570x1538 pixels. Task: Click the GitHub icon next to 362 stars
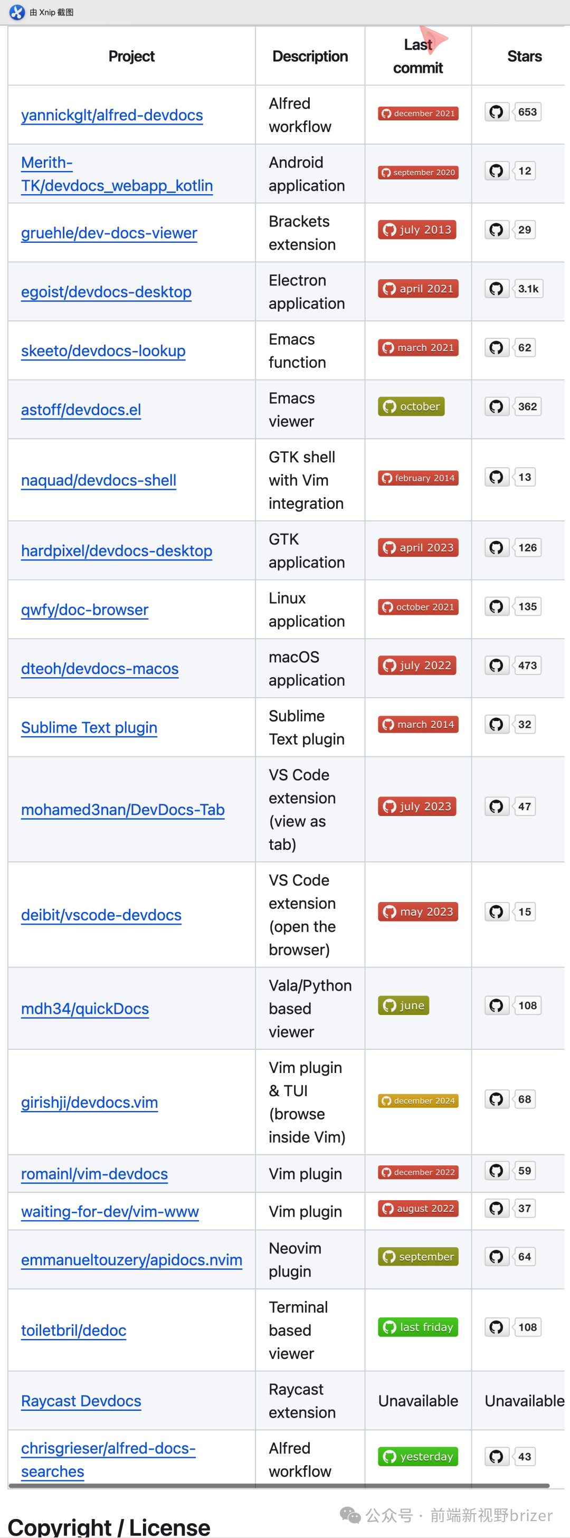pyautogui.click(x=497, y=406)
